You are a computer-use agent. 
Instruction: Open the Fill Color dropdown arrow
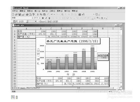click(x=100, y=18)
